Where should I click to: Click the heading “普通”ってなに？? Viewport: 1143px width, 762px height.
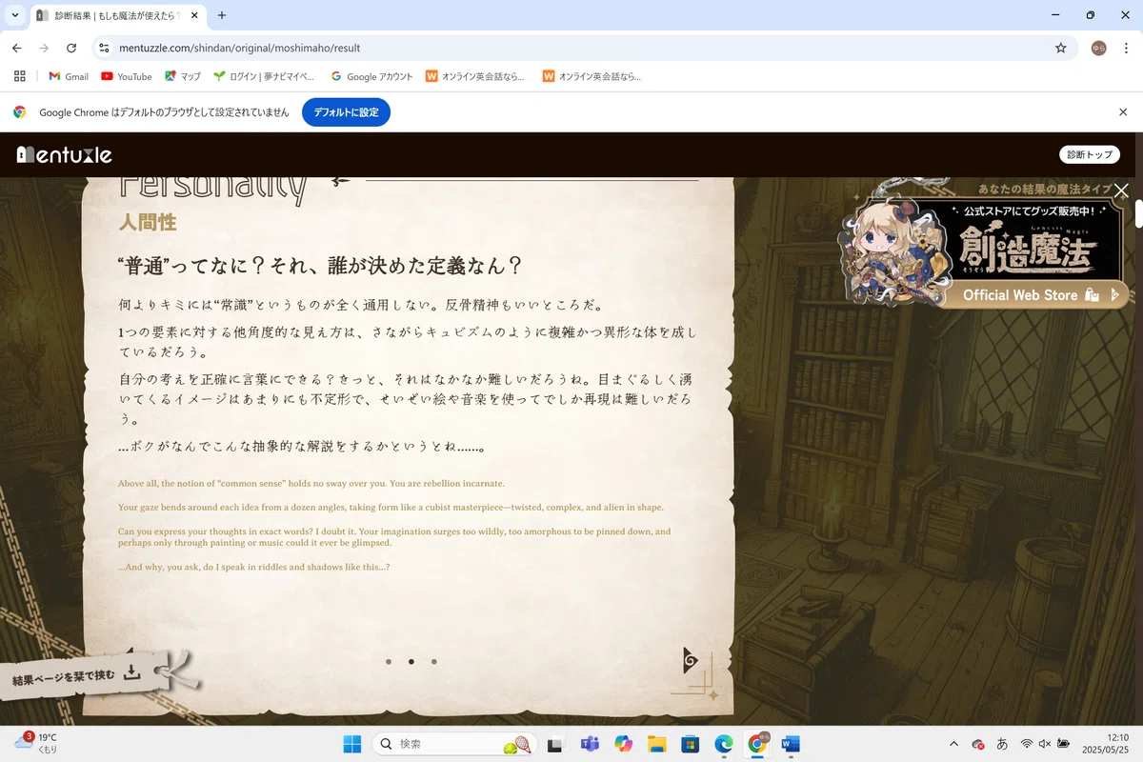[x=319, y=266]
